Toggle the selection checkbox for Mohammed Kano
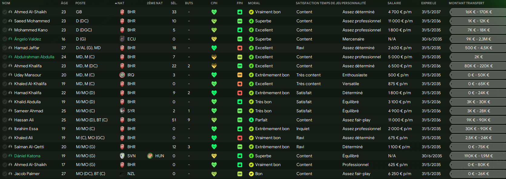506x179 pixels. click(5, 30)
